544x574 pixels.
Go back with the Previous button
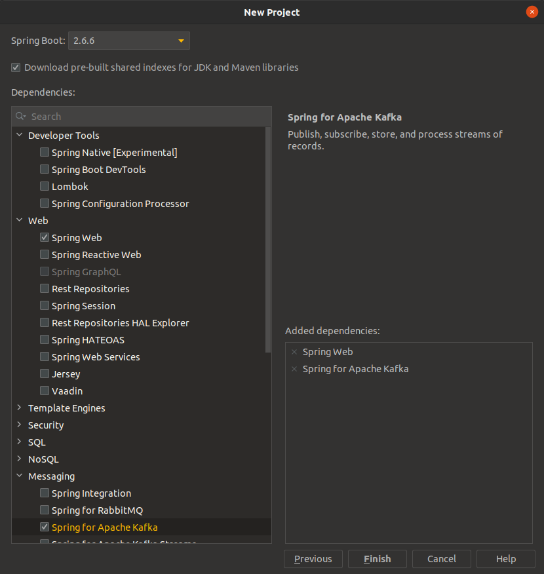tap(313, 559)
